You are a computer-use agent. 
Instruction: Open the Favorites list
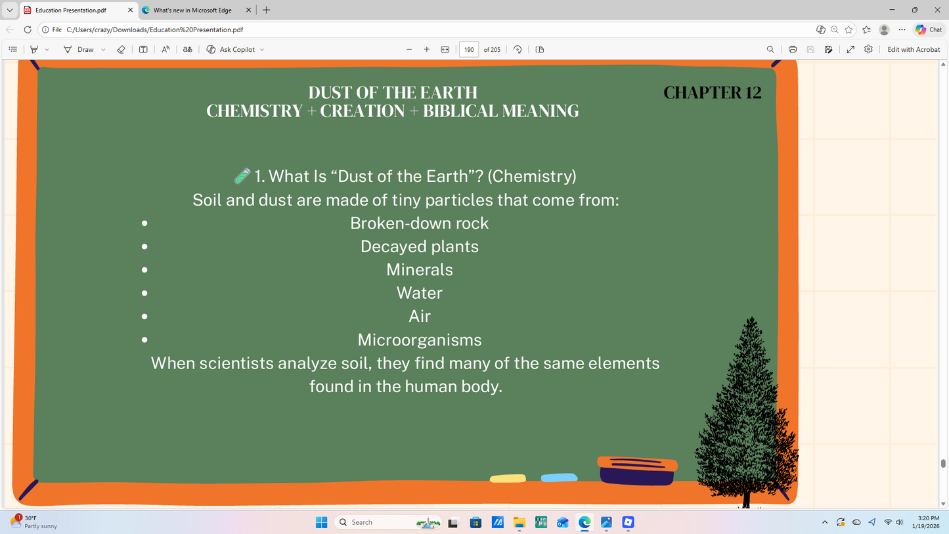866,30
